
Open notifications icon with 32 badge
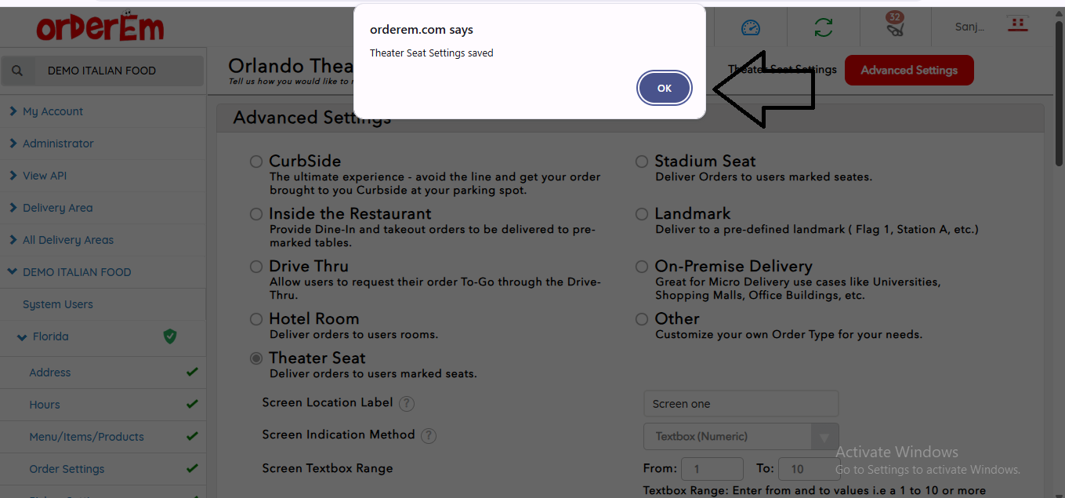895,26
